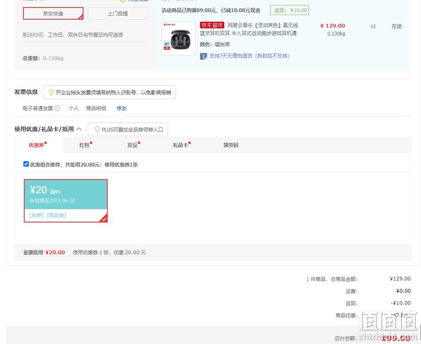This screenshot has height=344, width=421.
Task: Switch to the 优惠券 tab
Action: 39,145
